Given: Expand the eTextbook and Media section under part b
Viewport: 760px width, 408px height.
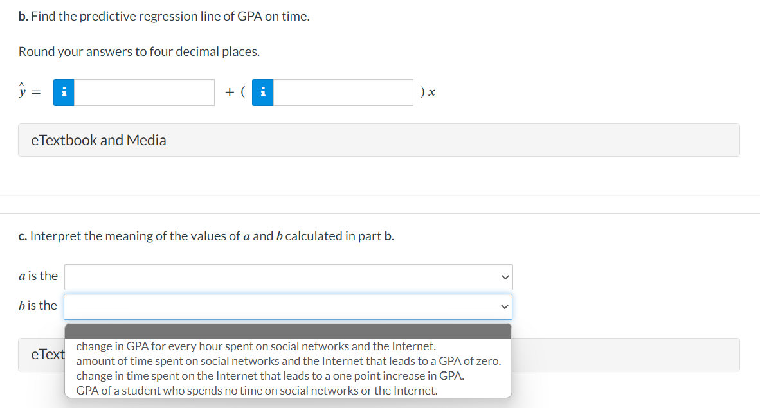Looking at the screenshot, I should (x=379, y=140).
